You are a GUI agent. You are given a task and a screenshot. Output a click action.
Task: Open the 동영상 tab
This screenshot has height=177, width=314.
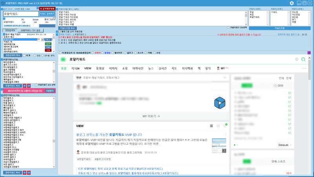(x=100, y=68)
